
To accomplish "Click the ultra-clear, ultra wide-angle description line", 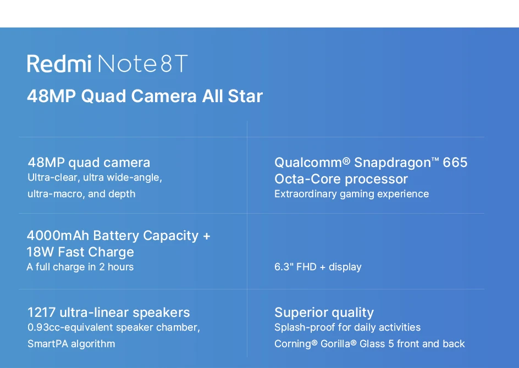I will tap(95, 177).
